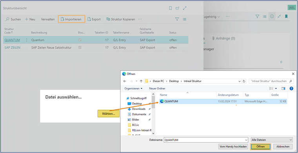Refresh the Intreal Struktur folder
The width and height of the screenshot is (298, 153).
[244, 81]
